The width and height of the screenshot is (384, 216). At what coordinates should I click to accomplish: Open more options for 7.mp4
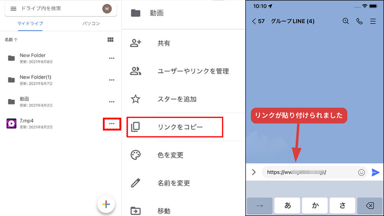click(112, 124)
